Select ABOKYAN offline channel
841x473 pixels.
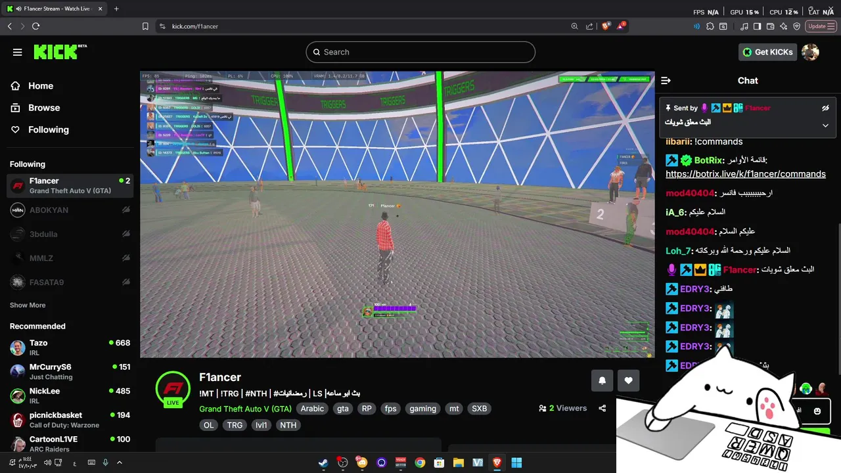point(70,210)
